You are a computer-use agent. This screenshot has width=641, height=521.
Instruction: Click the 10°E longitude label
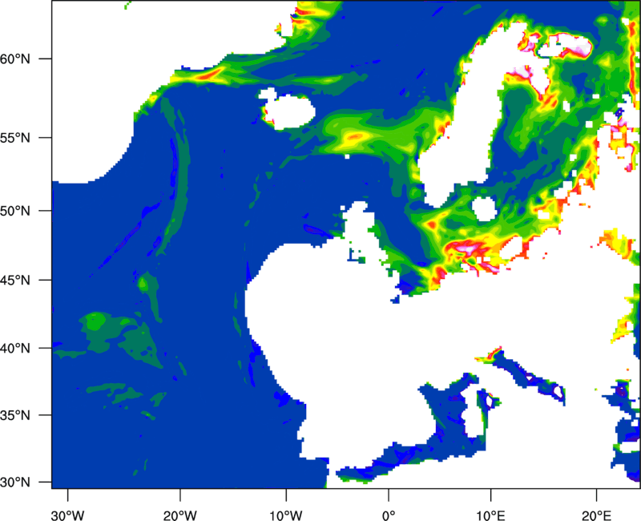(490, 515)
